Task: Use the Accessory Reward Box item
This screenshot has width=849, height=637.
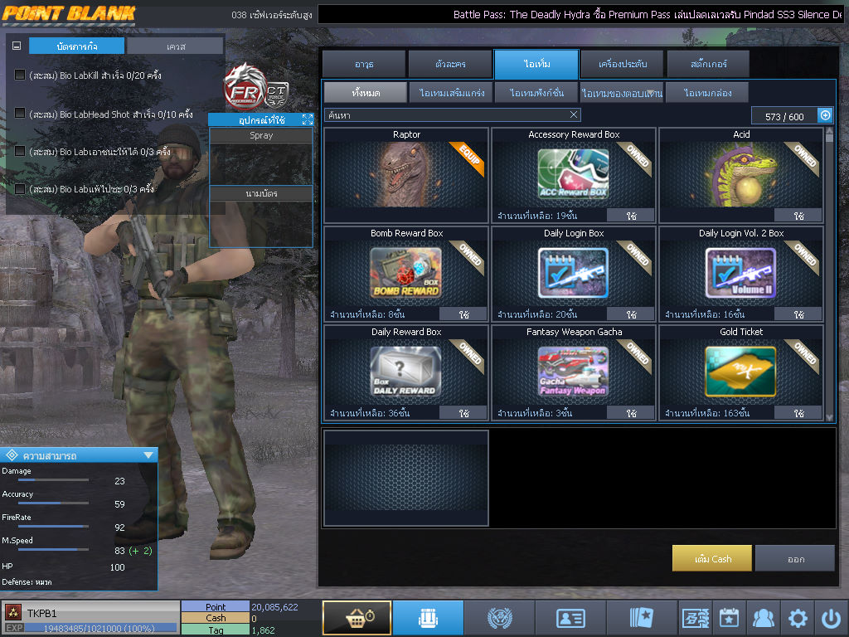Action: click(x=631, y=216)
